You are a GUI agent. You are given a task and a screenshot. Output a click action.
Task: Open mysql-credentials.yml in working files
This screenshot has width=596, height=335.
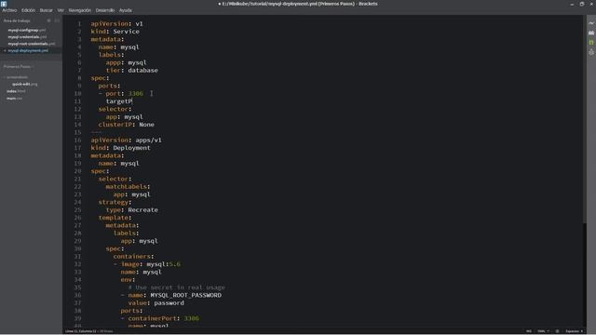click(x=27, y=37)
